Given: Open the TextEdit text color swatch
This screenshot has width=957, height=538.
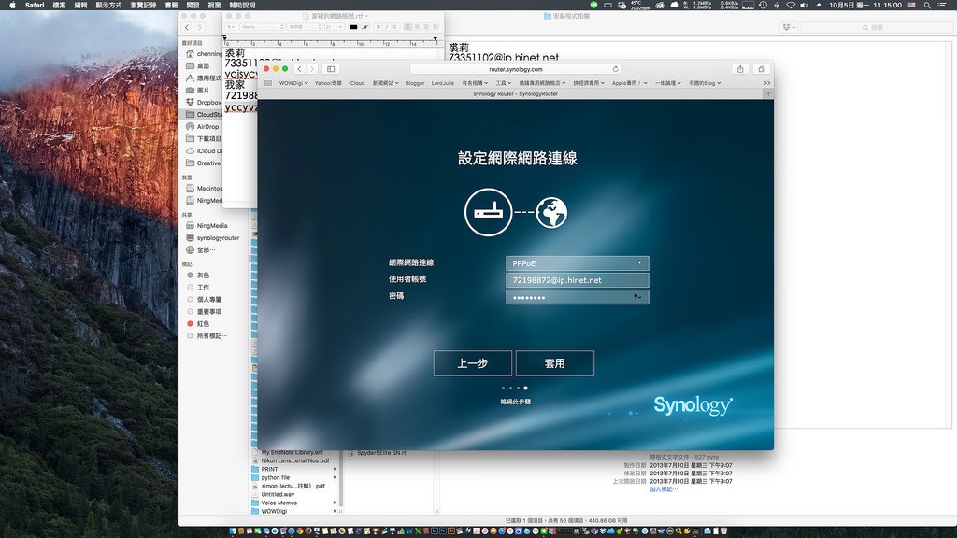Looking at the screenshot, I should click(353, 27).
